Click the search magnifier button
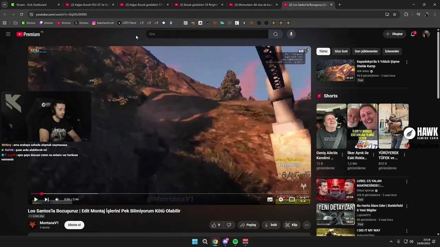 point(276,34)
